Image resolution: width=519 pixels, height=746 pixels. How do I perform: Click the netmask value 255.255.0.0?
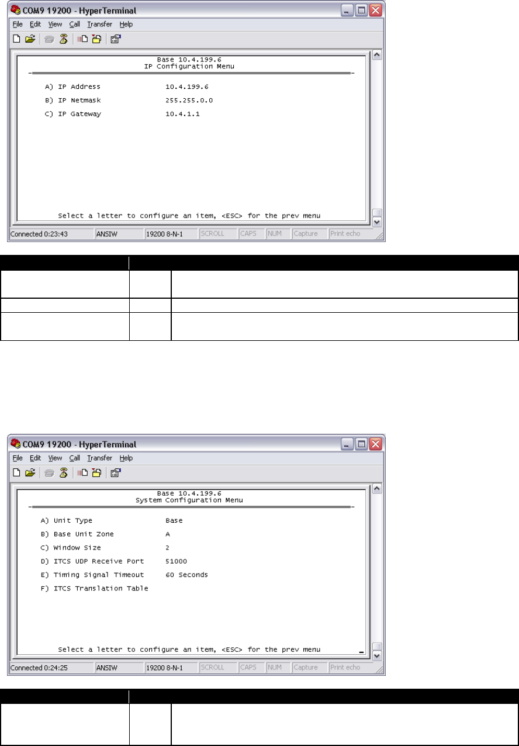189,101
